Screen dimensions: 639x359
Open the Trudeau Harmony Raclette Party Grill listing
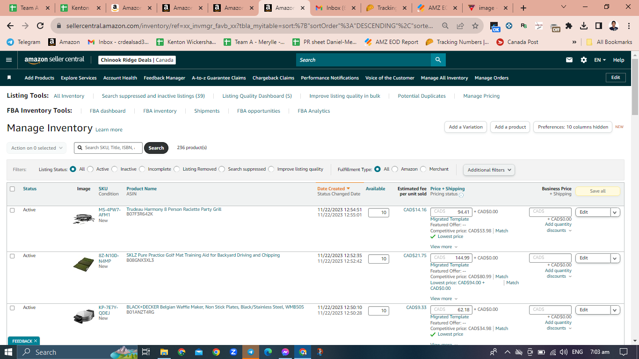(x=174, y=209)
